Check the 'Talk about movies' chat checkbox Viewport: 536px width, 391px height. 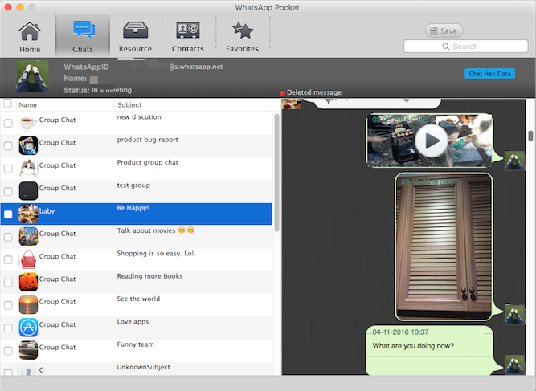[8, 237]
